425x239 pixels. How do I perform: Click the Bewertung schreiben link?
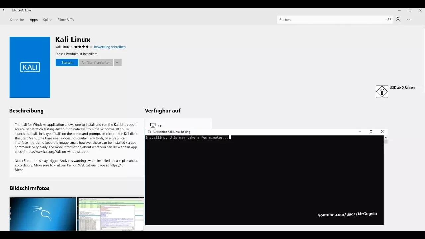pos(110,47)
